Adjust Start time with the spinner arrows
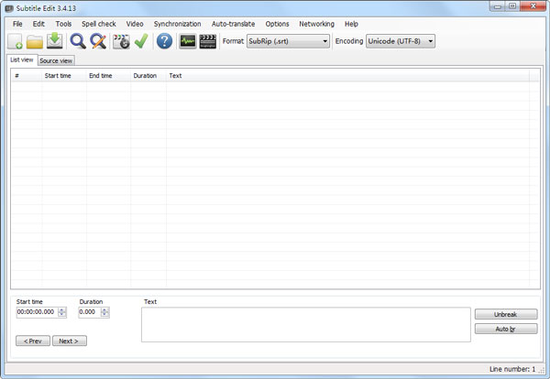The image size is (550, 379). (62, 312)
